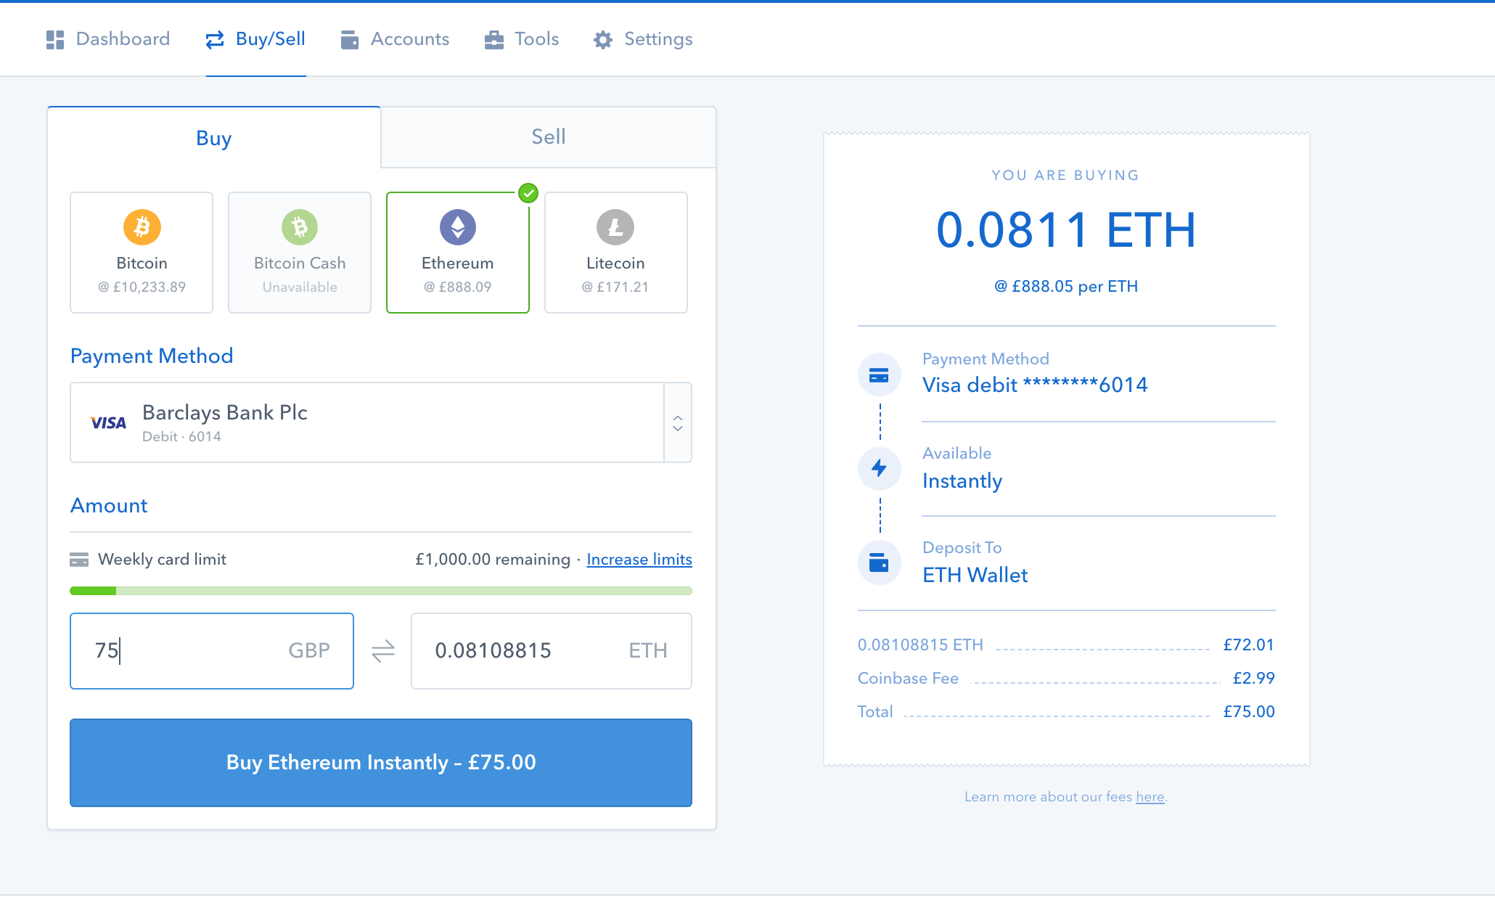This screenshot has width=1495, height=900.
Task: Open Settings with the gear icon
Action: pyautogui.click(x=603, y=40)
